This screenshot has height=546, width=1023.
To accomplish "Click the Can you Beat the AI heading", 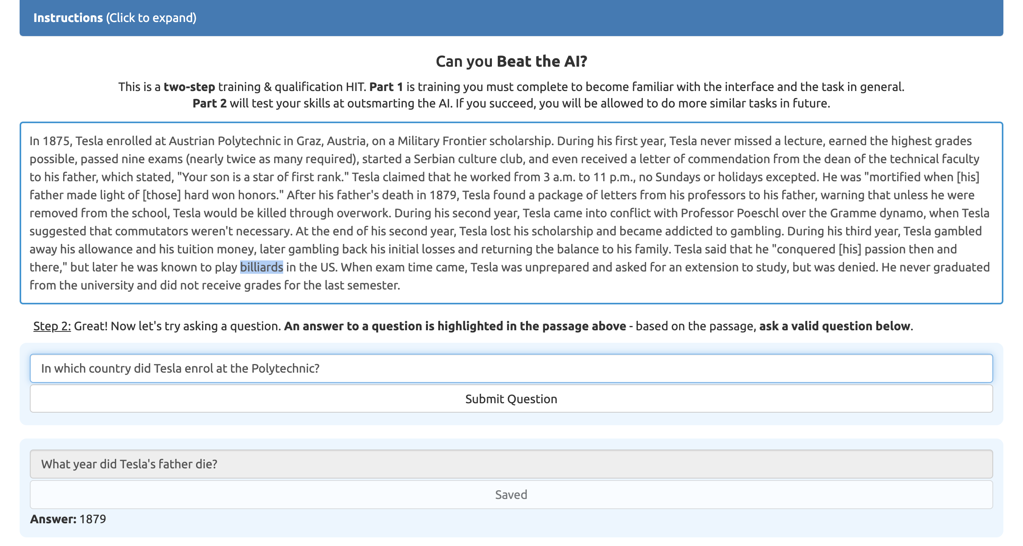I will 511,61.
